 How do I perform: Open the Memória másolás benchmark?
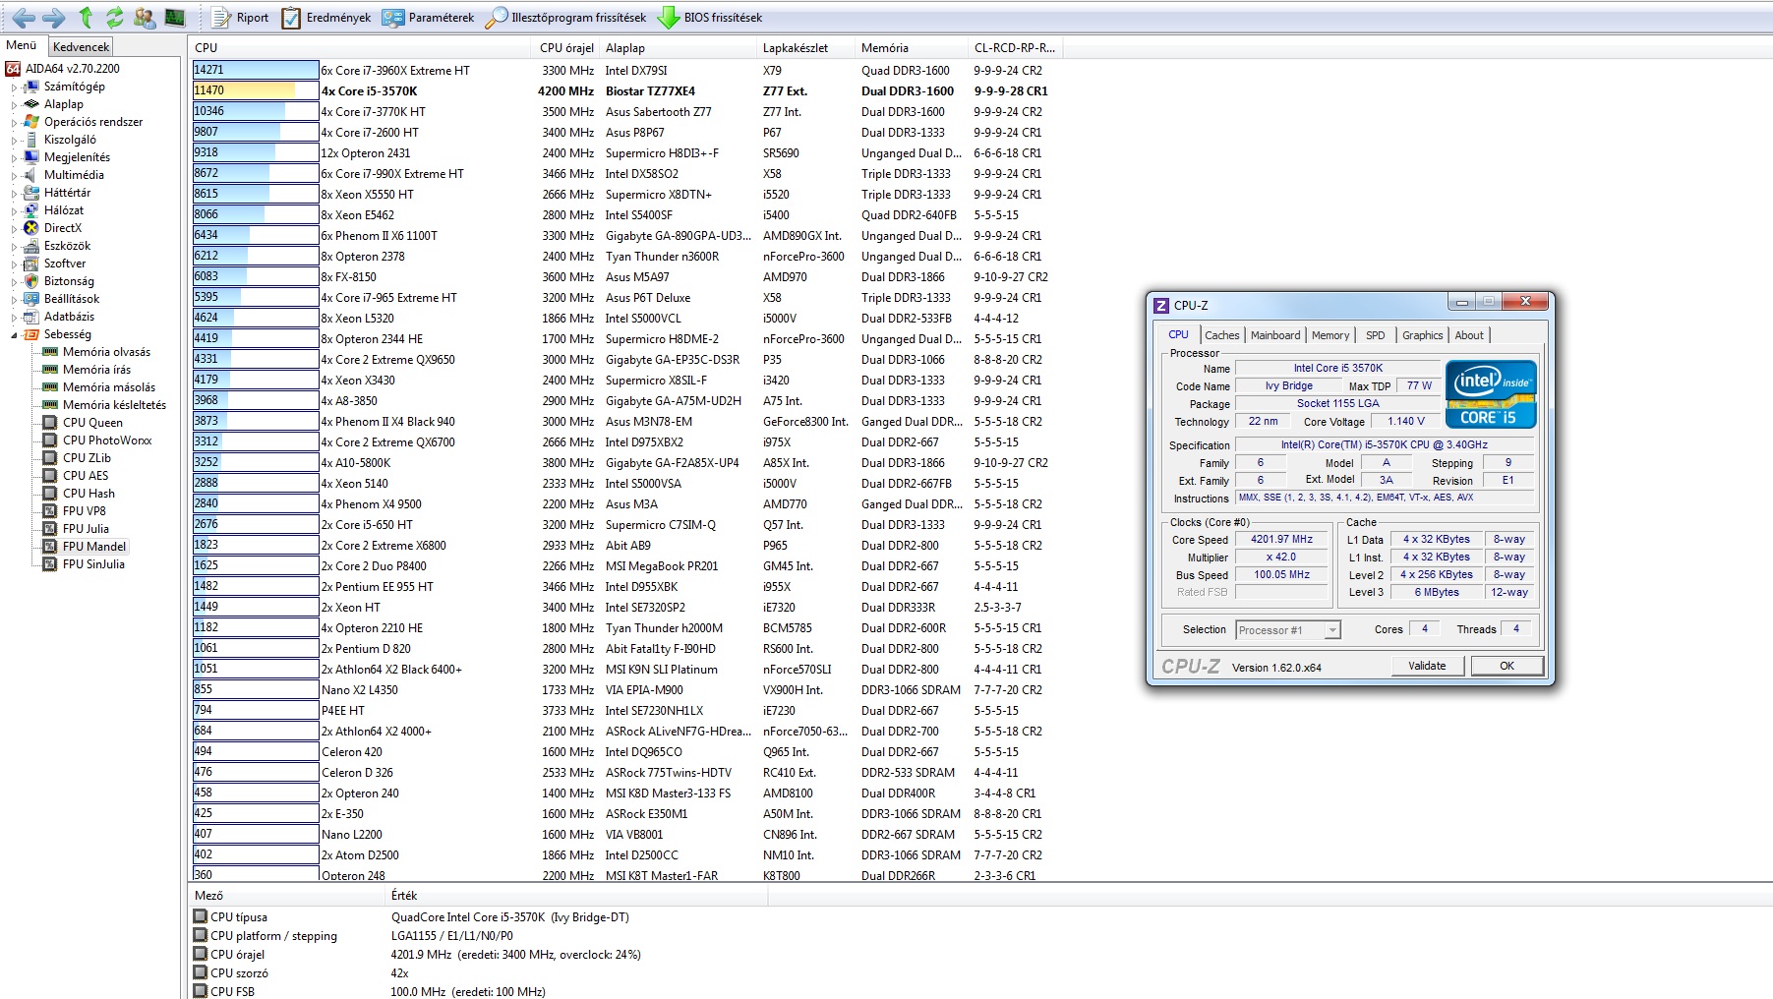[98, 387]
